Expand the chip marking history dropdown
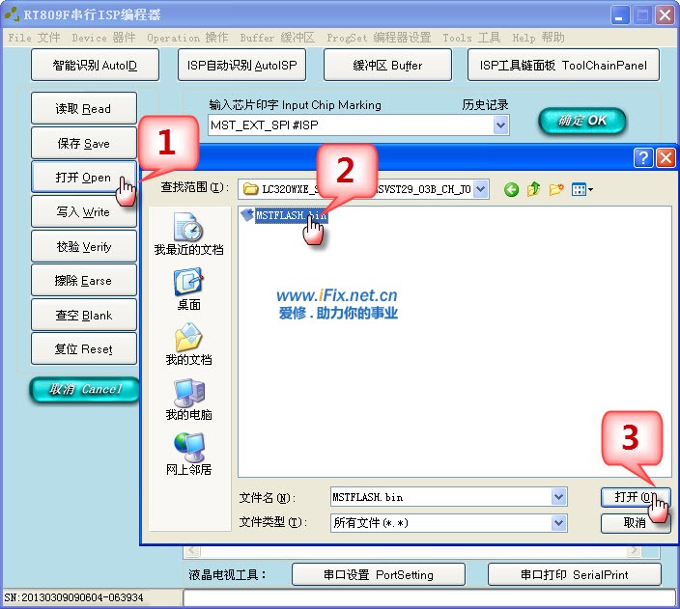 coord(500,125)
